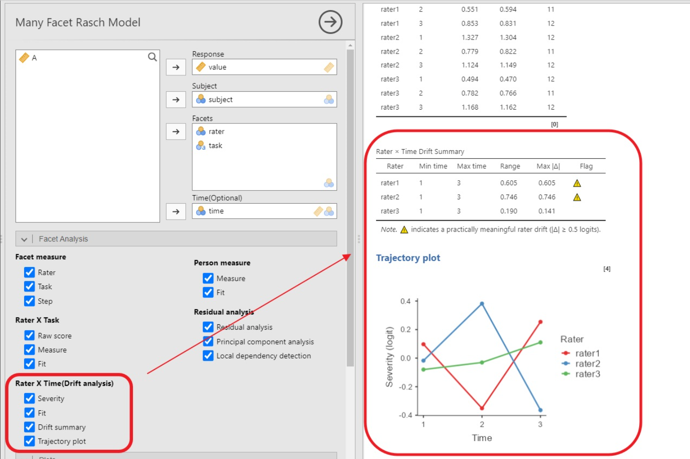Click the blue rater2 point at Time 2
690x459 pixels.
coord(482,304)
